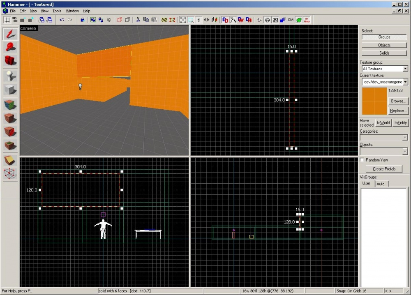
Task: Enable the Random Yaw checkbox
Action: pyautogui.click(x=362, y=160)
